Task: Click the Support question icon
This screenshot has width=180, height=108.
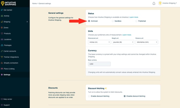Action: pos(2,105)
